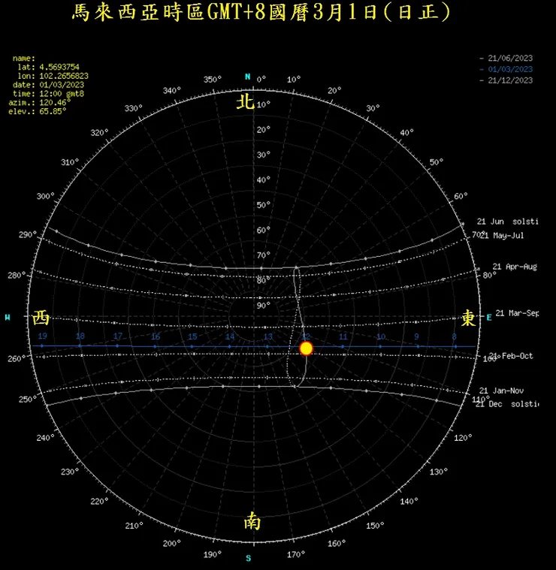Click the 30° azimuth label
The width and height of the screenshot is (556, 570).
373,108
